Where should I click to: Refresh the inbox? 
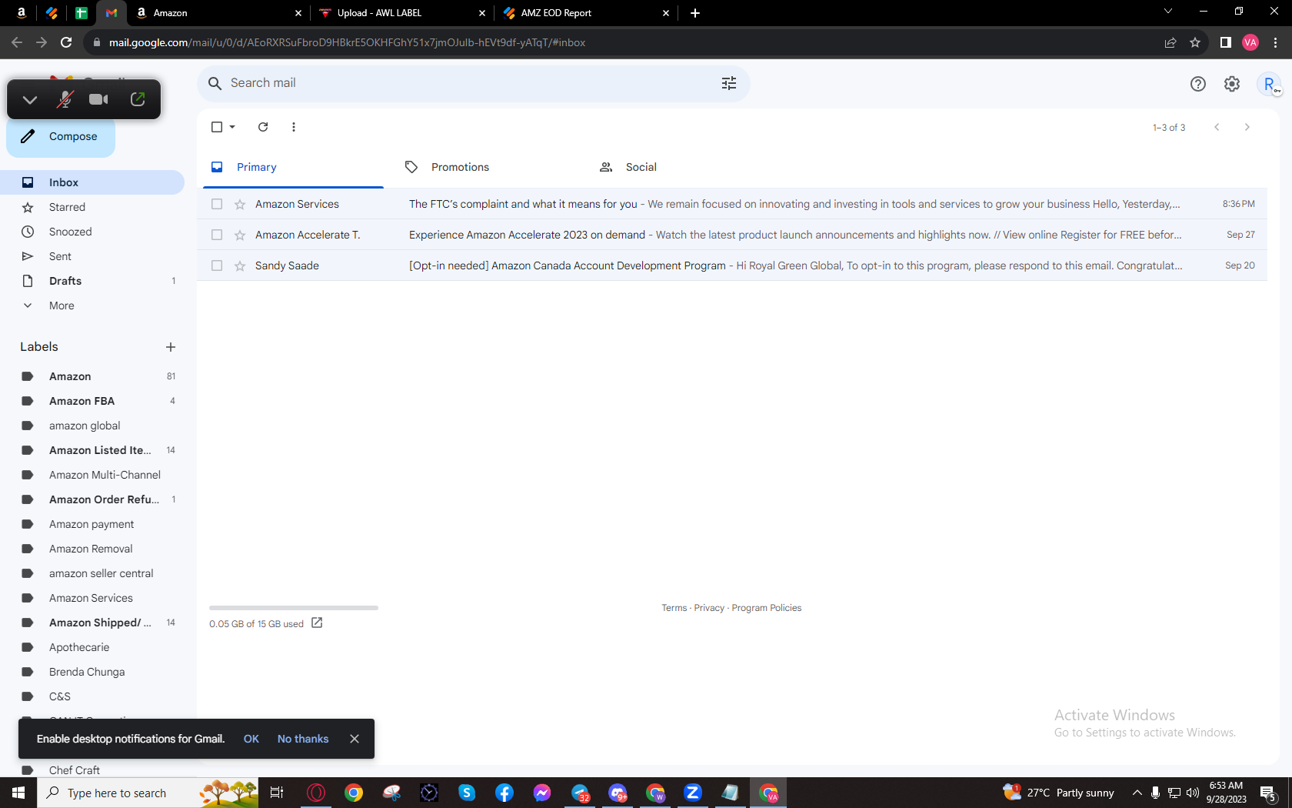pyautogui.click(x=263, y=127)
